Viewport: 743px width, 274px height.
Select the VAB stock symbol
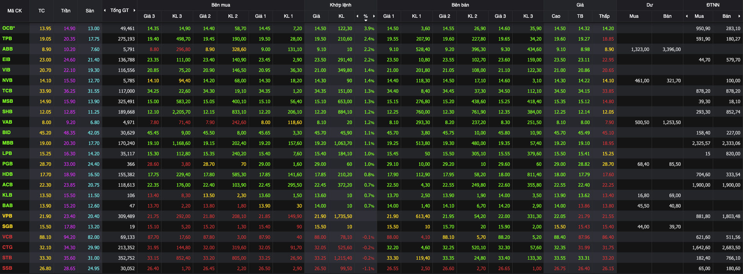pyautogui.click(x=7, y=122)
